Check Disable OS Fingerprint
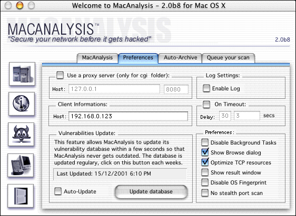This screenshot has height=216, width=296. [x=205, y=182]
